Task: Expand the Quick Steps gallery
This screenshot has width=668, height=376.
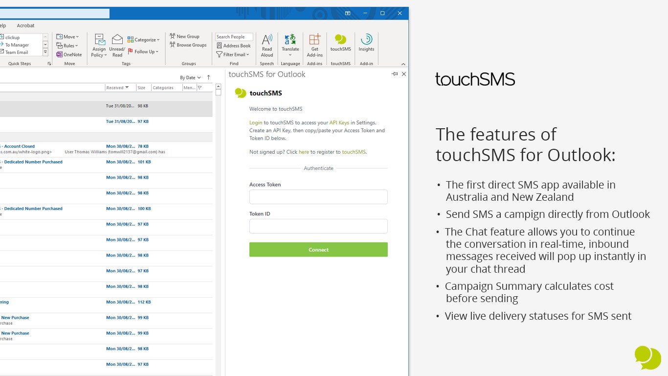Action: click(45, 52)
